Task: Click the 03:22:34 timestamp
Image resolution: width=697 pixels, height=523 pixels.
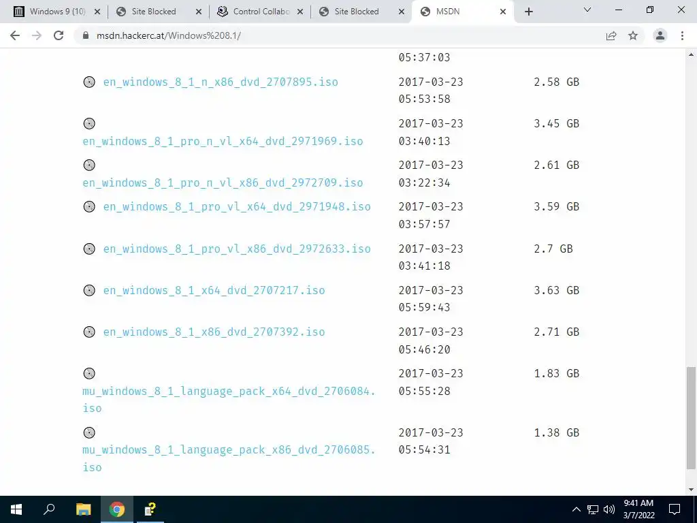Action: click(x=425, y=183)
